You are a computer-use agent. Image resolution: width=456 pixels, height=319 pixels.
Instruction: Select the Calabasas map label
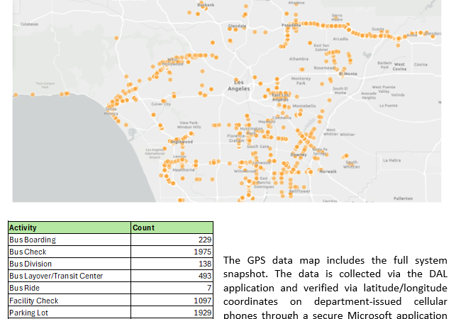click(29, 24)
